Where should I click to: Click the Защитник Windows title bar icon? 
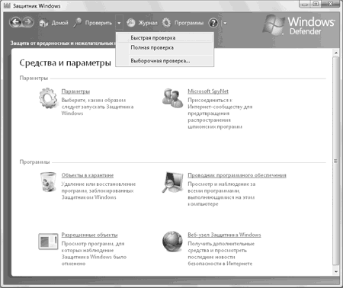click(7, 5)
